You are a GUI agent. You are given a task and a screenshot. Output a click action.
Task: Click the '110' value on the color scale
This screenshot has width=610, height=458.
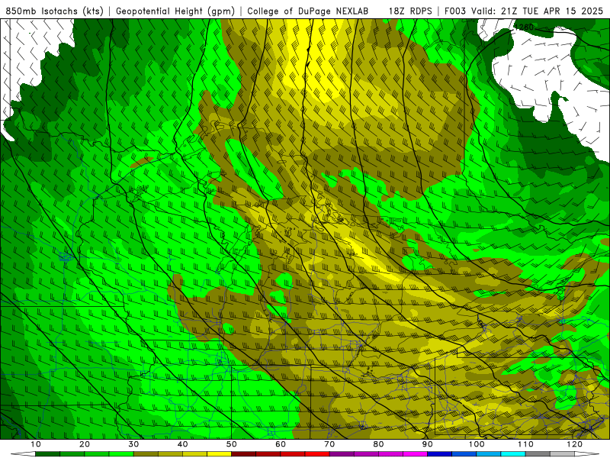click(525, 444)
